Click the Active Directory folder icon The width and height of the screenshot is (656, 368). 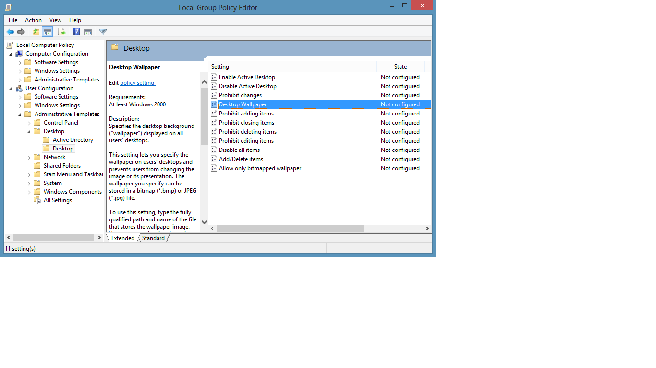pos(46,140)
